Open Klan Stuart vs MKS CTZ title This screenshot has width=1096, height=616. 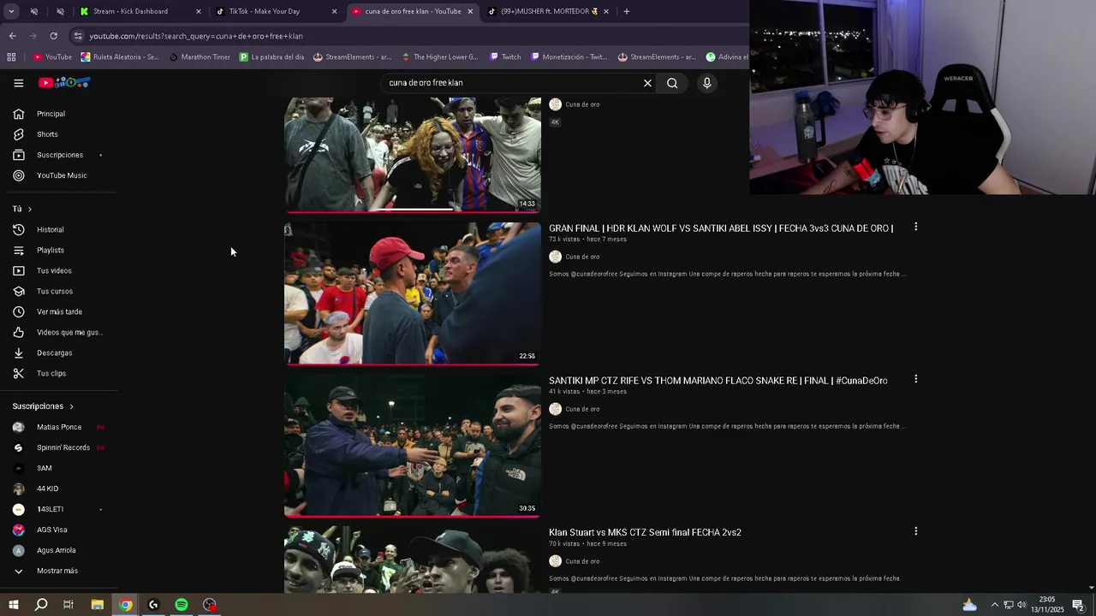coord(645,532)
